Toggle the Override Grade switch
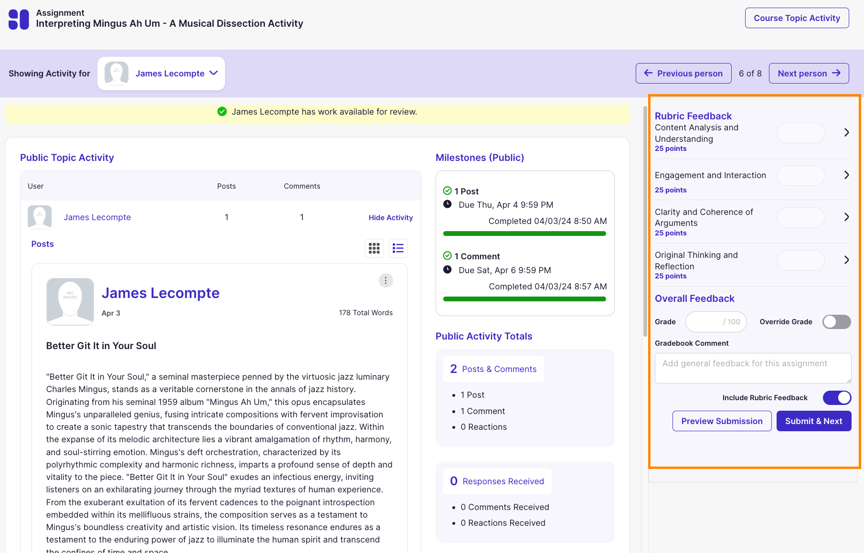This screenshot has height=553, width=864. [837, 322]
